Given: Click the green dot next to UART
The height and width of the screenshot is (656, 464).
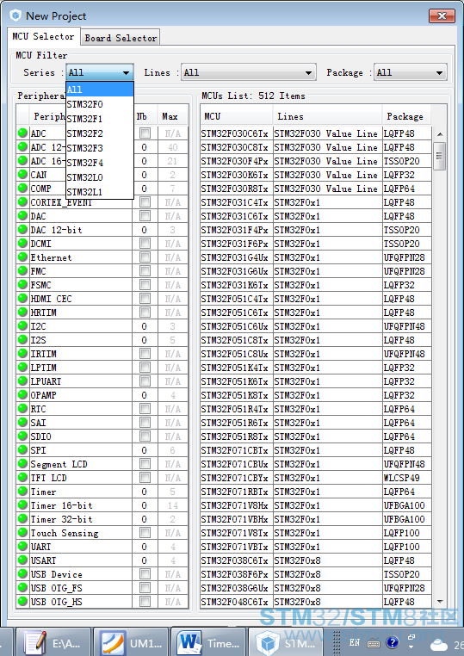Looking at the screenshot, I should [22, 547].
